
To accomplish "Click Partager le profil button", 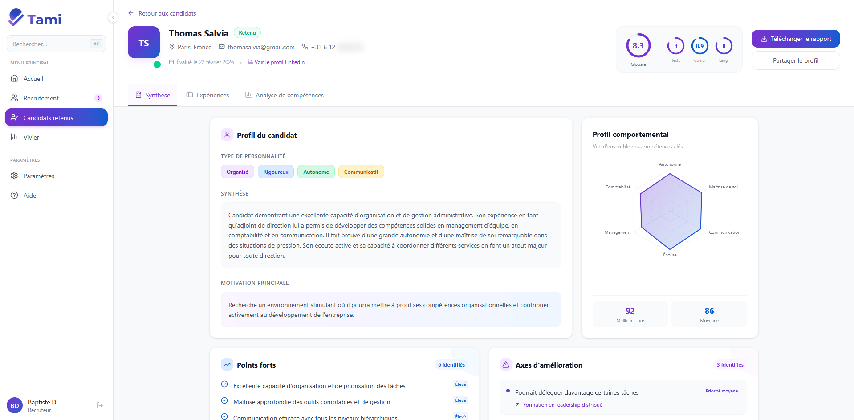I will (x=795, y=60).
